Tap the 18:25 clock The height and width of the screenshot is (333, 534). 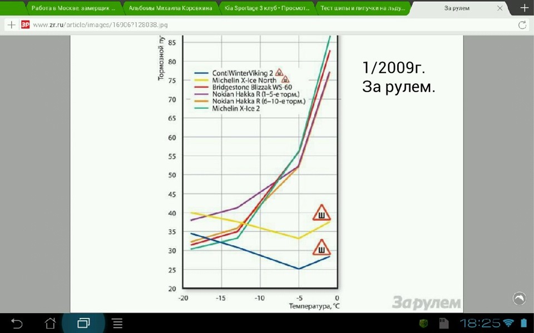480,323
